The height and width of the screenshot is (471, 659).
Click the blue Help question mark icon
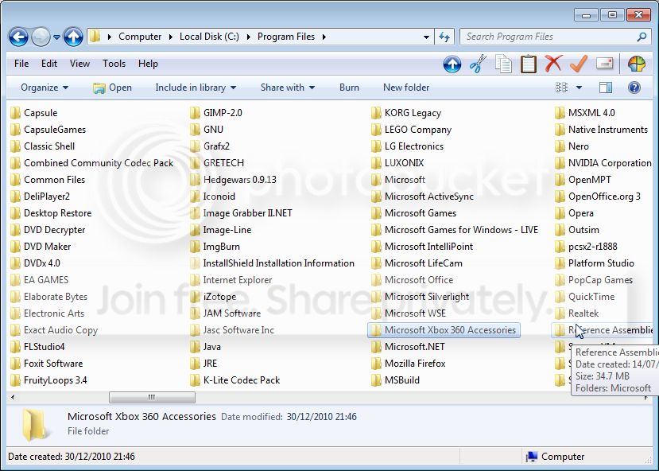634,88
